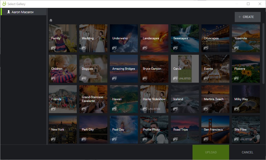
Task: Select the Aaron Macarov account
Action: (x=24, y=12)
